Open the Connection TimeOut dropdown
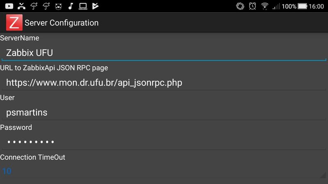This screenshot has width=328, height=184. tap(163, 171)
